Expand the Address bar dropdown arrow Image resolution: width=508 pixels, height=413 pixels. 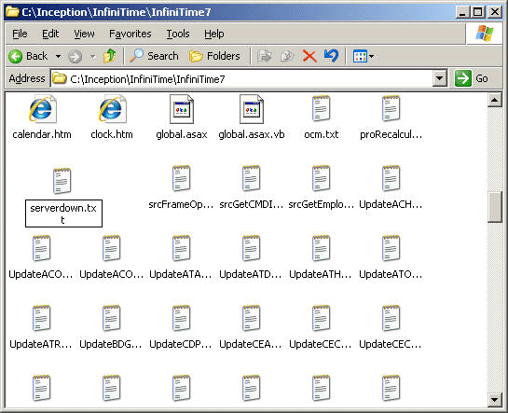pyautogui.click(x=440, y=78)
